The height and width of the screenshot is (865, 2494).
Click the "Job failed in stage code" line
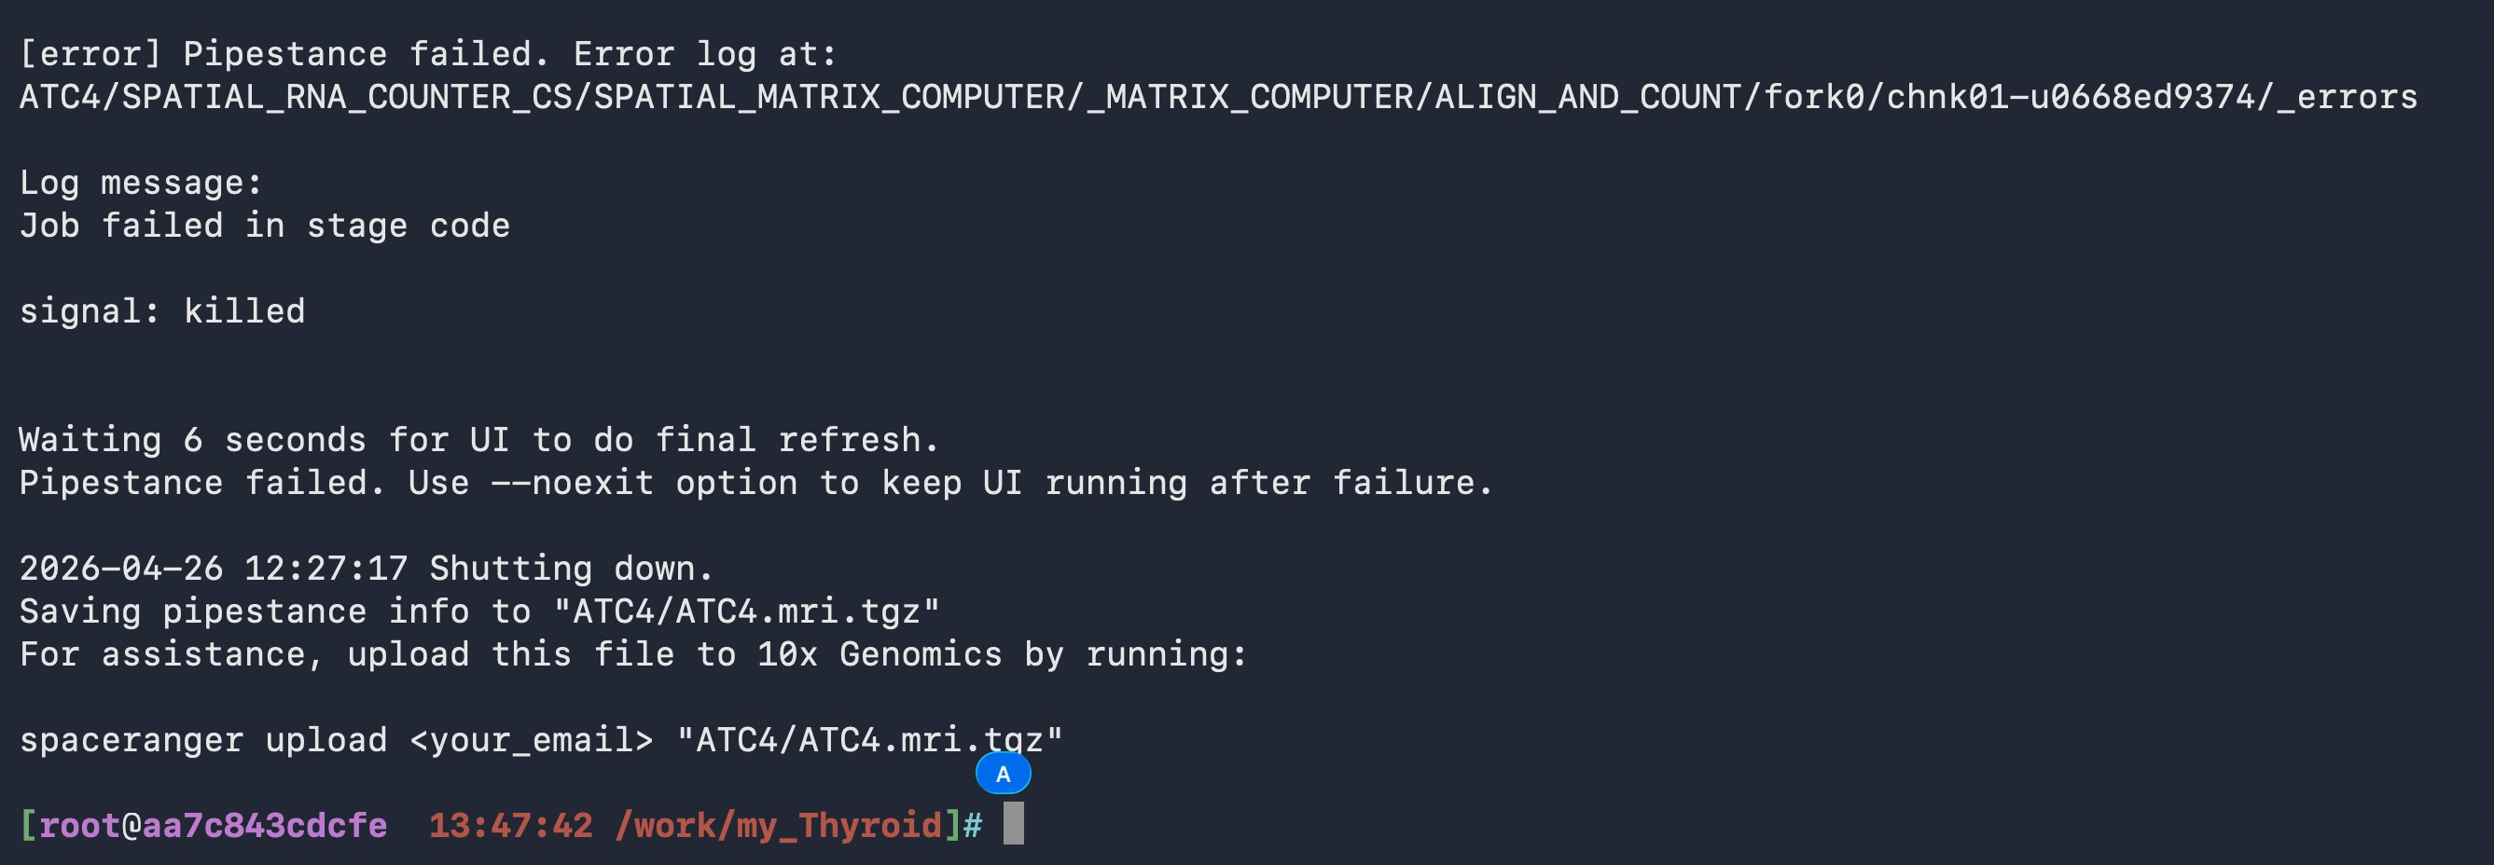pos(264,226)
